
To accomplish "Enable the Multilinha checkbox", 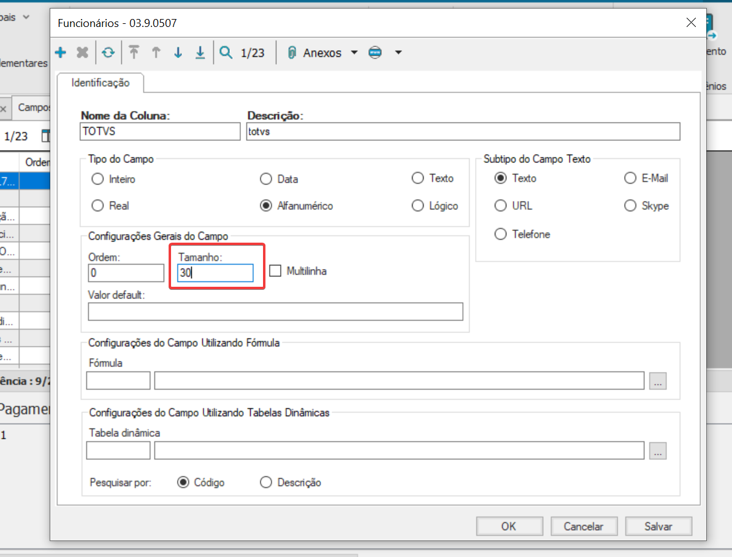I will coord(275,270).
